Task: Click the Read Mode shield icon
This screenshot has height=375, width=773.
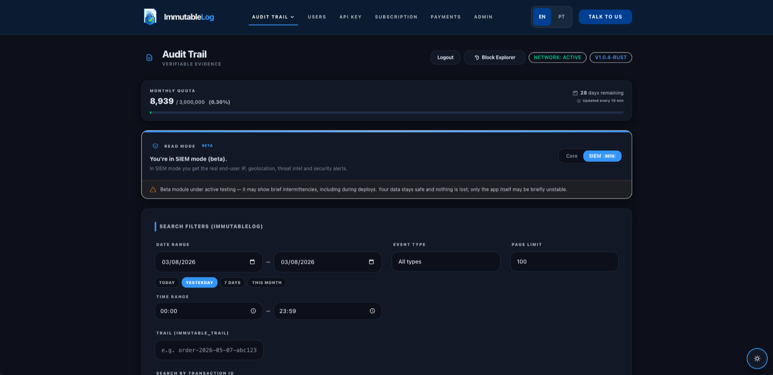Action: tap(156, 146)
